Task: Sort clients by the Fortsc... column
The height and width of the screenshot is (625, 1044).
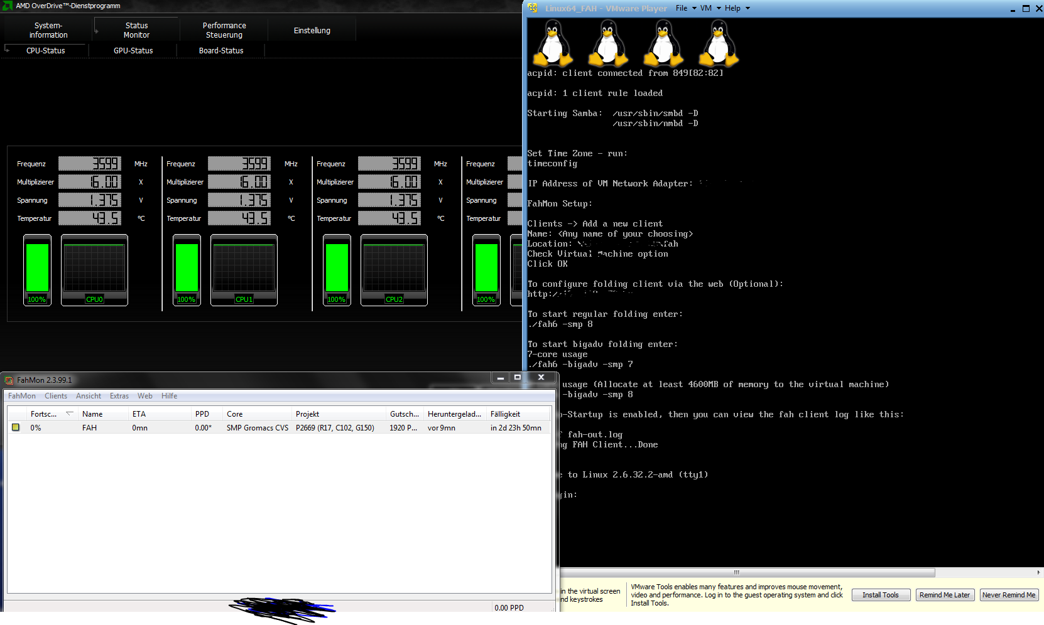Action: pos(52,414)
